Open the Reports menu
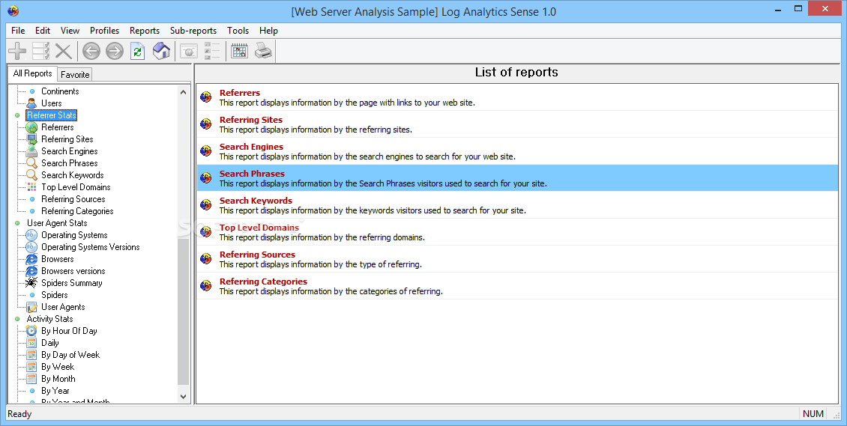The image size is (847, 426). click(x=144, y=31)
